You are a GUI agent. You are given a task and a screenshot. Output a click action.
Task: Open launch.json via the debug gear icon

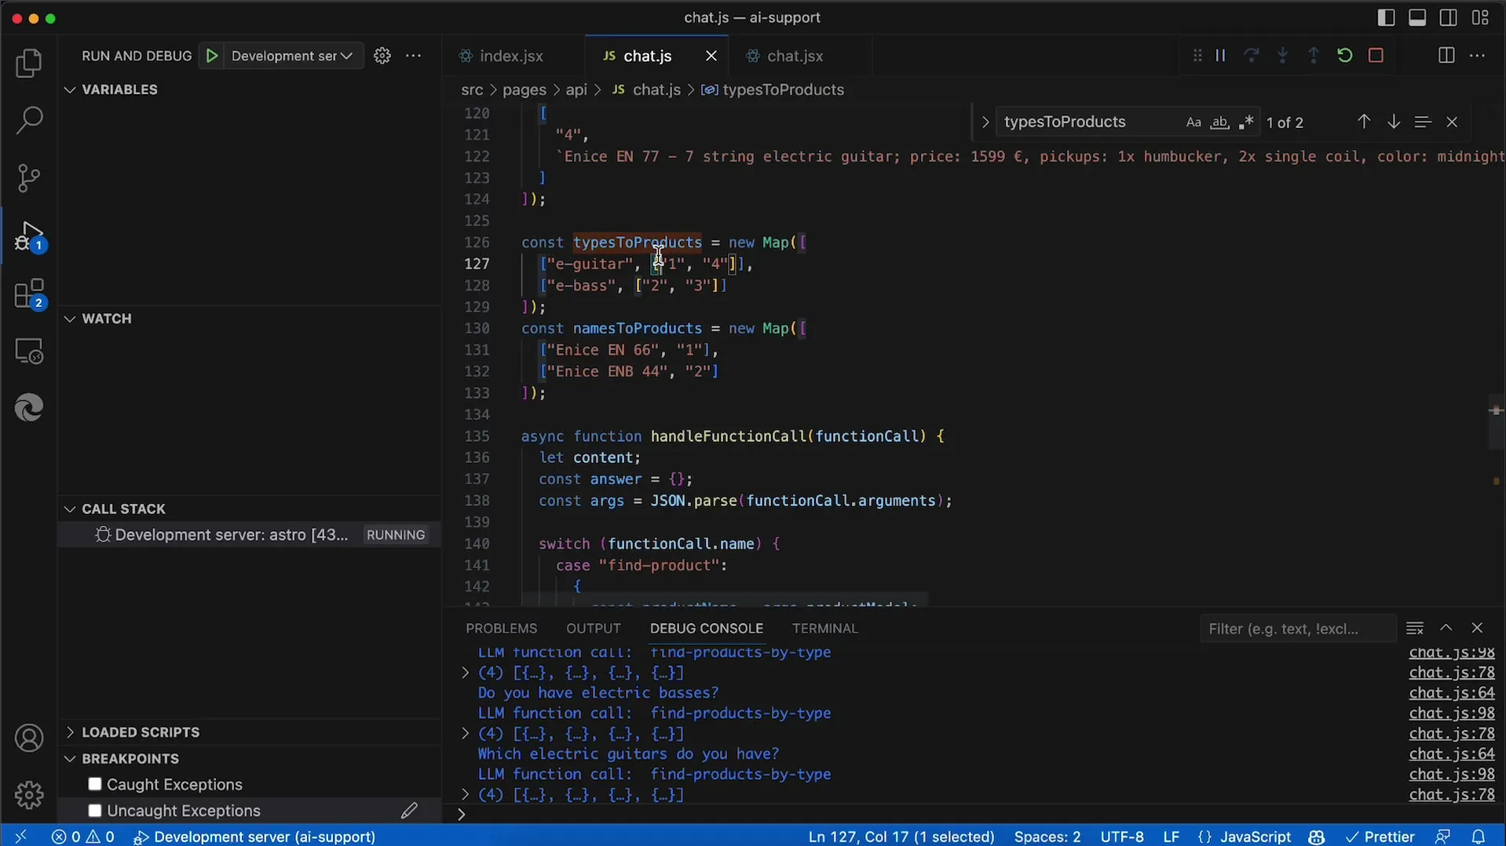pos(382,56)
